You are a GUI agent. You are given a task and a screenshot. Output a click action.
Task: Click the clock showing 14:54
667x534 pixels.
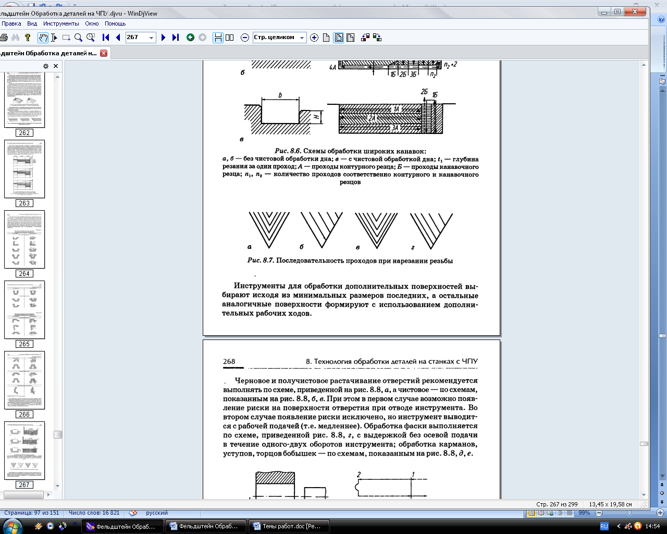pos(652,526)
